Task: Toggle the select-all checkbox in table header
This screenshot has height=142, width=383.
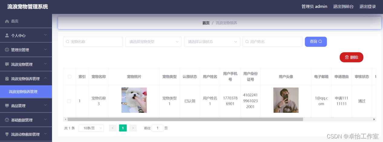Action: [69, 77]
